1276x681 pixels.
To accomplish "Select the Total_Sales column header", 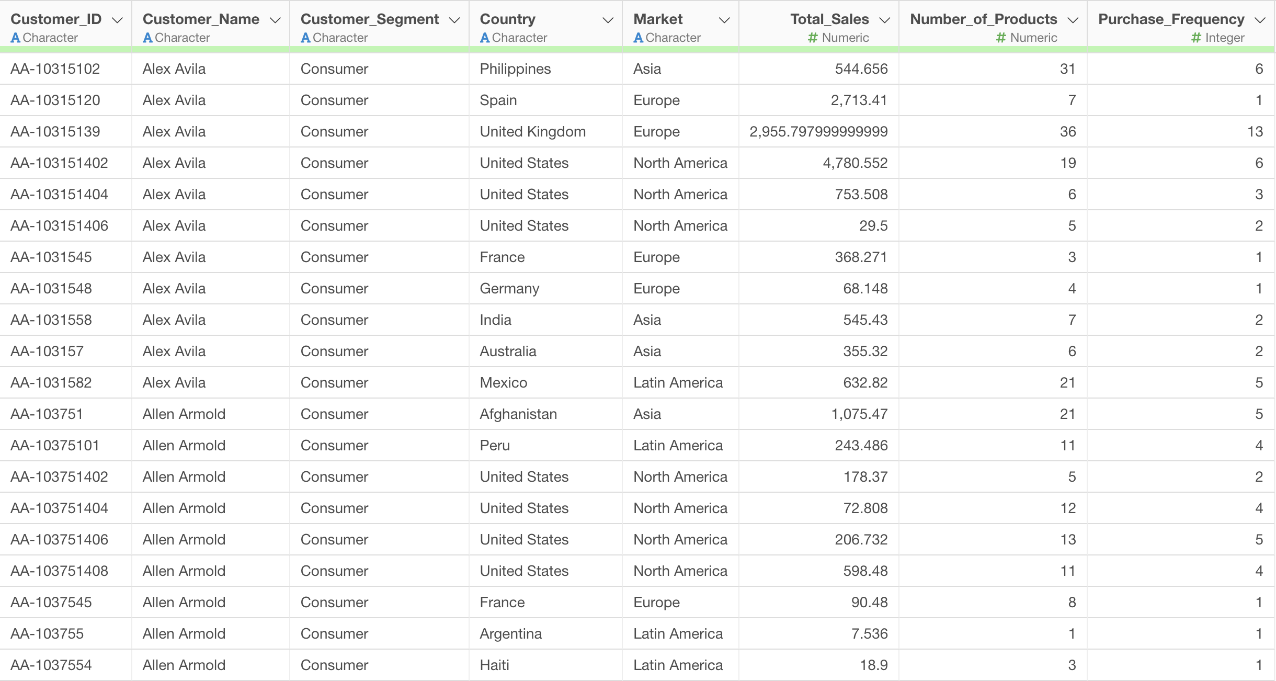I will (829, 19).
